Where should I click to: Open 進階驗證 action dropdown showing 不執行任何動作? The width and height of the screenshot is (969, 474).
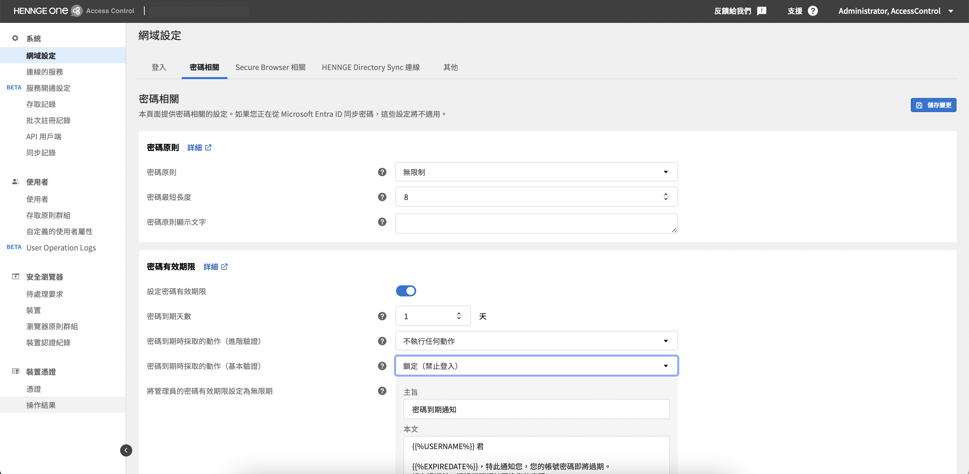coord(536,341)
